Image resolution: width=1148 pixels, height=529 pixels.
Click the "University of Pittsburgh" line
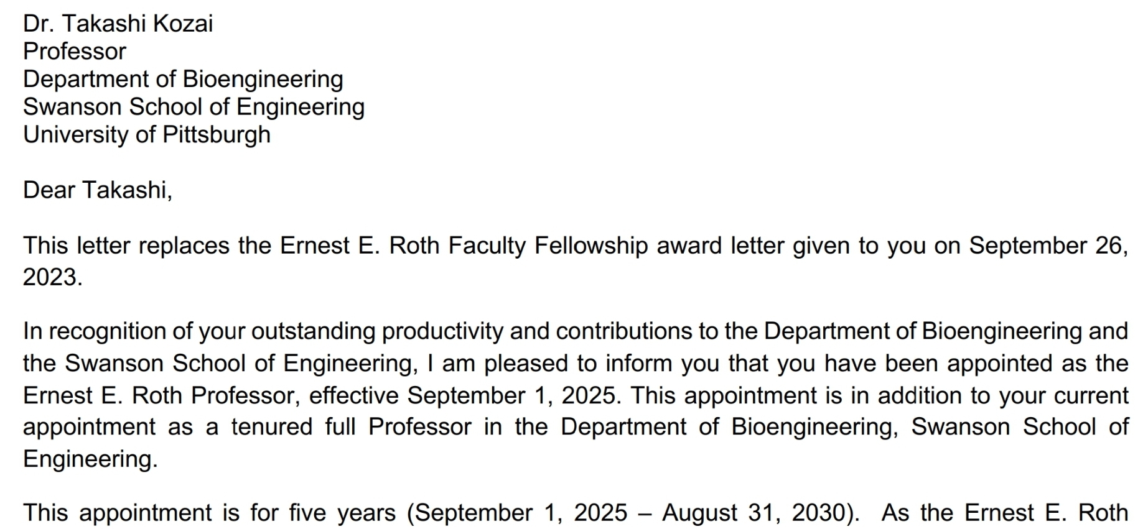pyautogui.click(x=147, y=135)
